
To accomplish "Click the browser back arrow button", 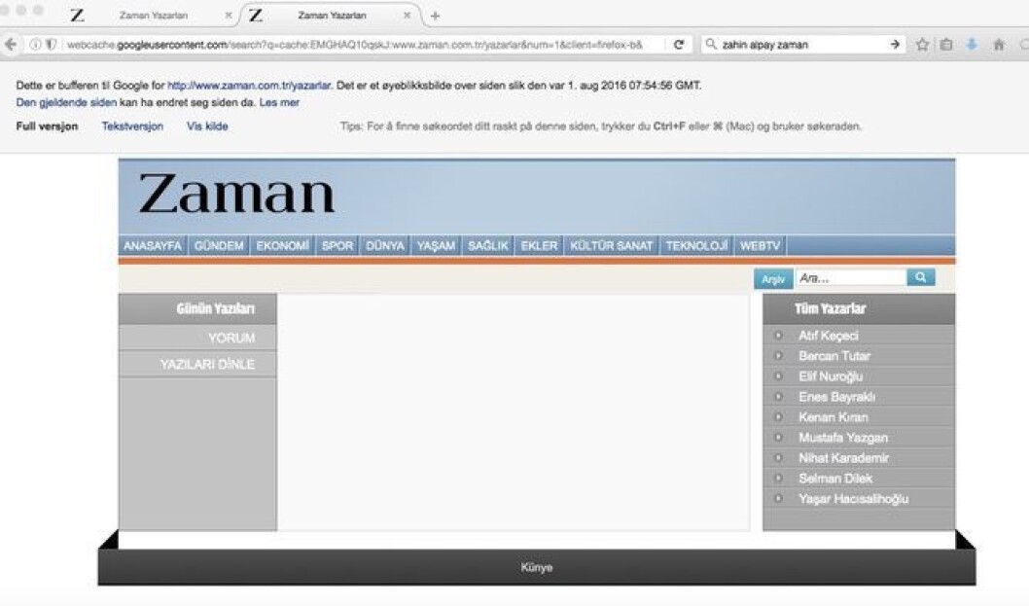I will pos(11,45).
